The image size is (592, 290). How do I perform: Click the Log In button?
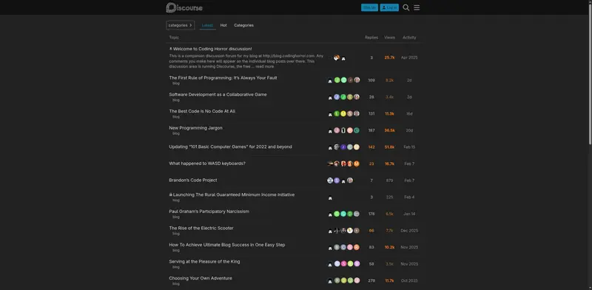coord(389,7)
